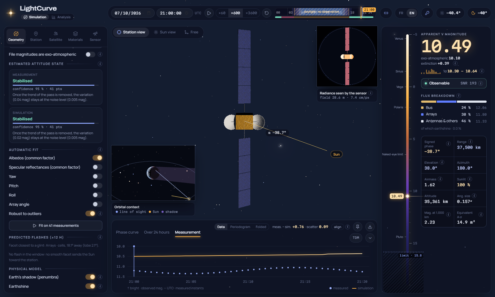Open the Station panel tab
This screenshot has width=495, height=297.
pos(36,36)
